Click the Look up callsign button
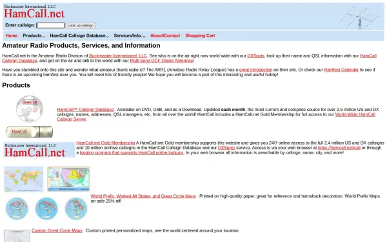Image resolution: width=387 pixels, height=242 pixels. tap(81, 25)
